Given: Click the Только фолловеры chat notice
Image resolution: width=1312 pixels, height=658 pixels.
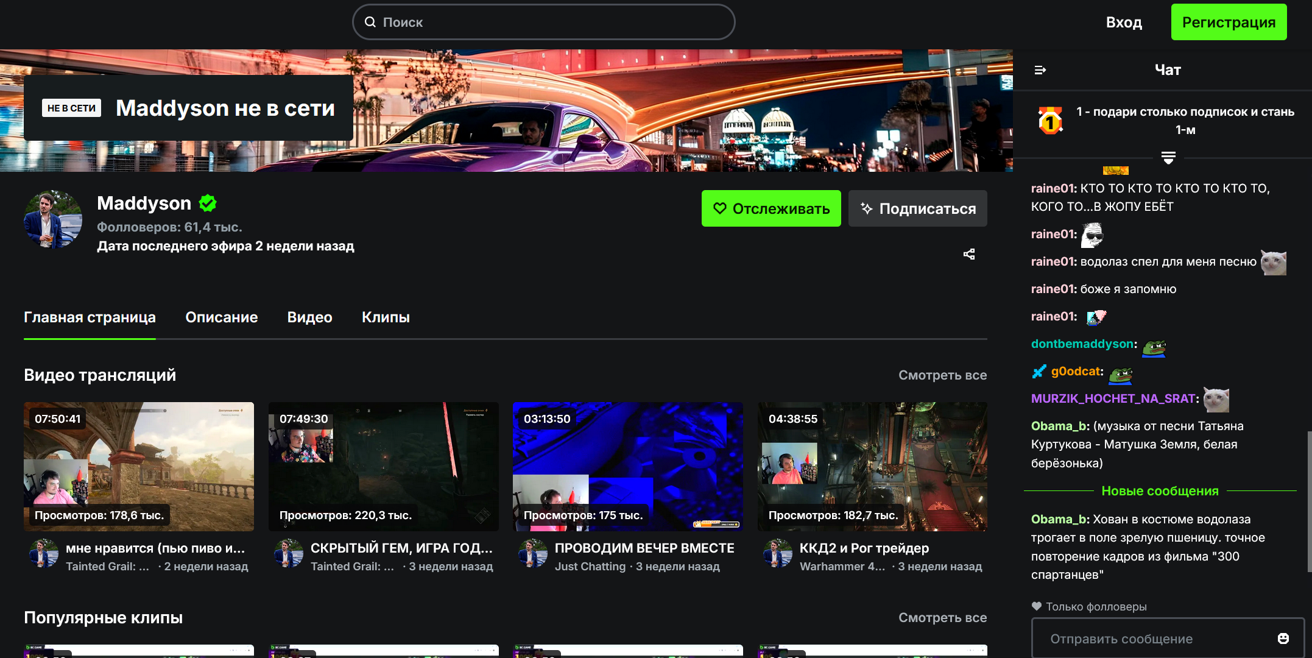Looking at the screenshot, I should 1089,607.
